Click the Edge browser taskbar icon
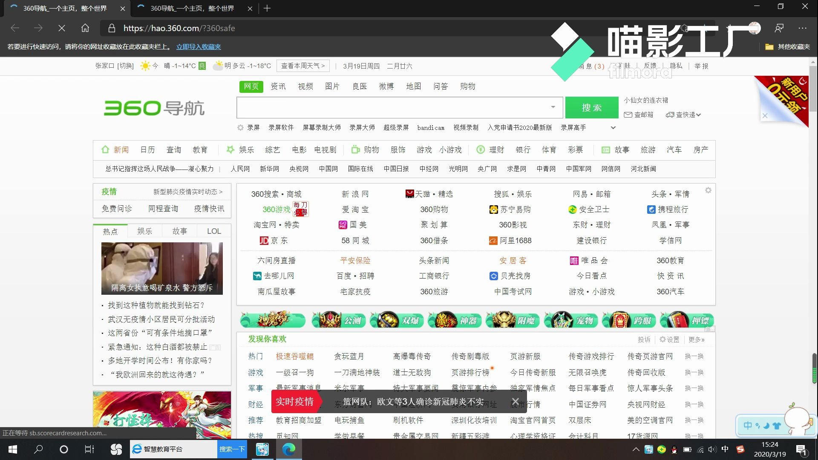Screen dimensions: 818x460 pos(289,449)
